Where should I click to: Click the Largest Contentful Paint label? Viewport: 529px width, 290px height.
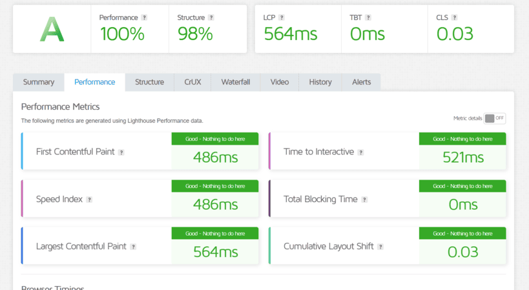tap(81, 247)
